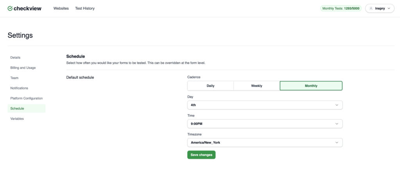Open the Details settings section
Screen dimensions: 400x174
click(x=15, y=57)
